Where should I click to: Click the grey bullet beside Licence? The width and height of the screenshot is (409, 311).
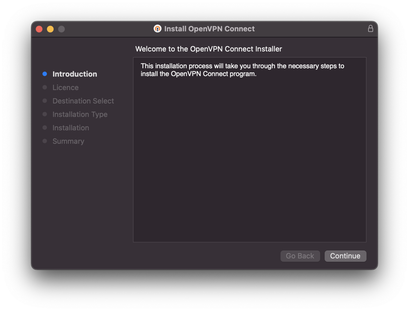pos(45,87)
